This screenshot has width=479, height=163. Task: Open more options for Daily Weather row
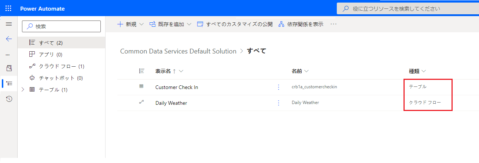tap(279, 103)
